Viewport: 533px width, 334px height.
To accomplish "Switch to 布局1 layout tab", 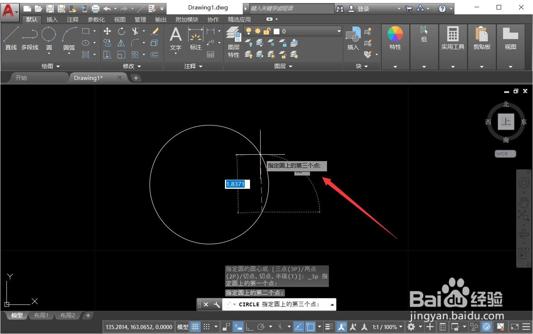I will tap(41, 315).
